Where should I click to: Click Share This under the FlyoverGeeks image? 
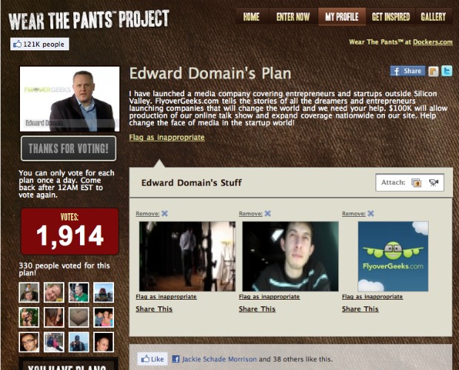pyautogui.click(x=360, y=309)
